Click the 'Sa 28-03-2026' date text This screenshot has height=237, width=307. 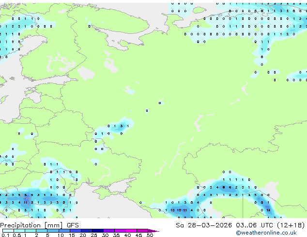click(x=204, y=225)
